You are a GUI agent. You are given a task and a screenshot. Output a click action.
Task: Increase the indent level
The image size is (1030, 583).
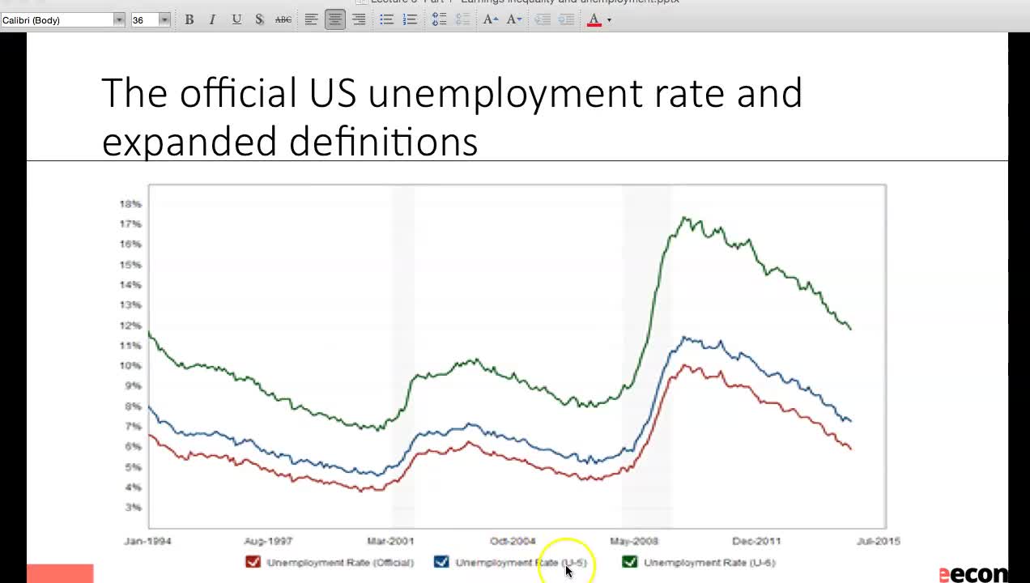(566, 19)
